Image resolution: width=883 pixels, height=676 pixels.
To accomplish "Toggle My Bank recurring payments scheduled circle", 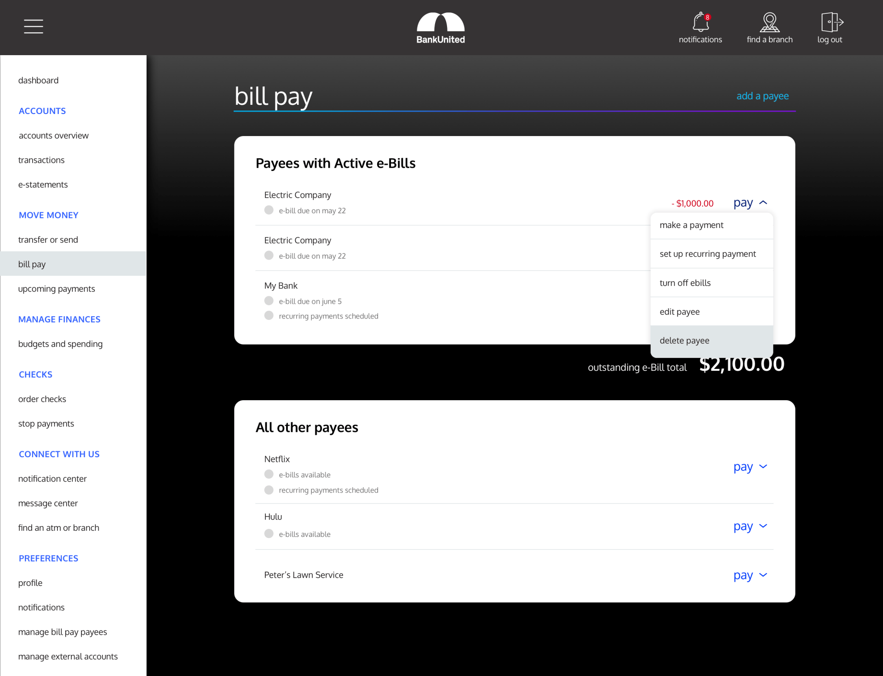I will (x=269, y=316).
